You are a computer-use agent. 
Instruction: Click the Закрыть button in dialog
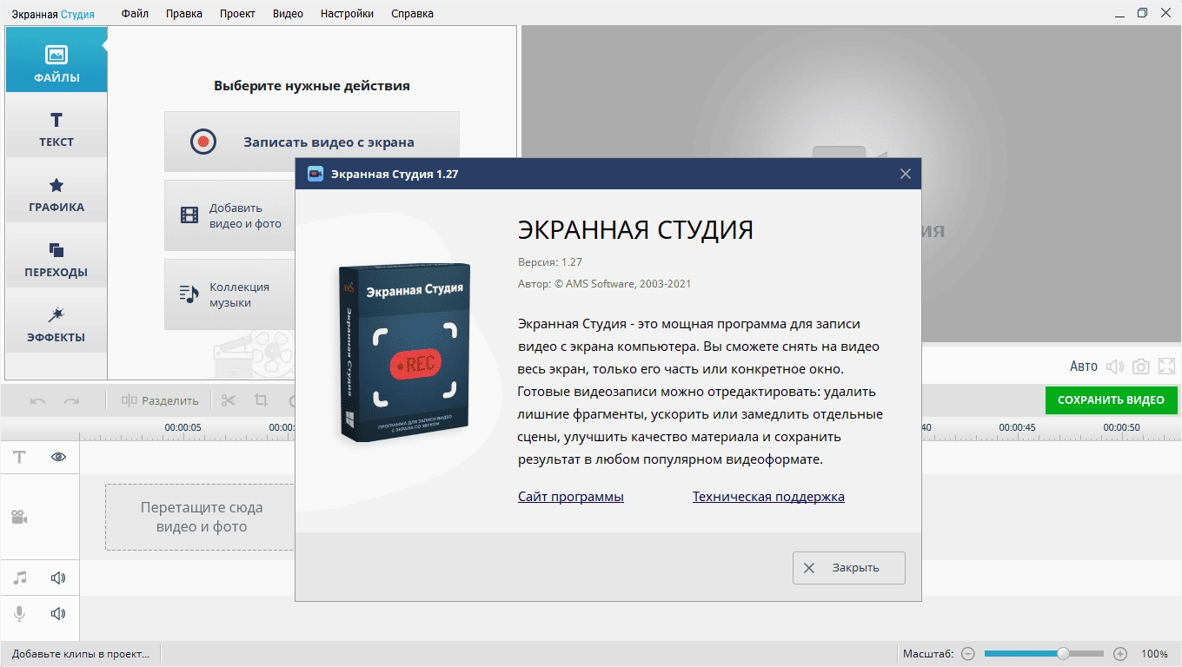[x=849, y=567]
